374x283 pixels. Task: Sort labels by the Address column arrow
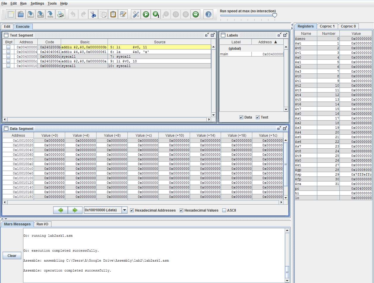[275, 42]
